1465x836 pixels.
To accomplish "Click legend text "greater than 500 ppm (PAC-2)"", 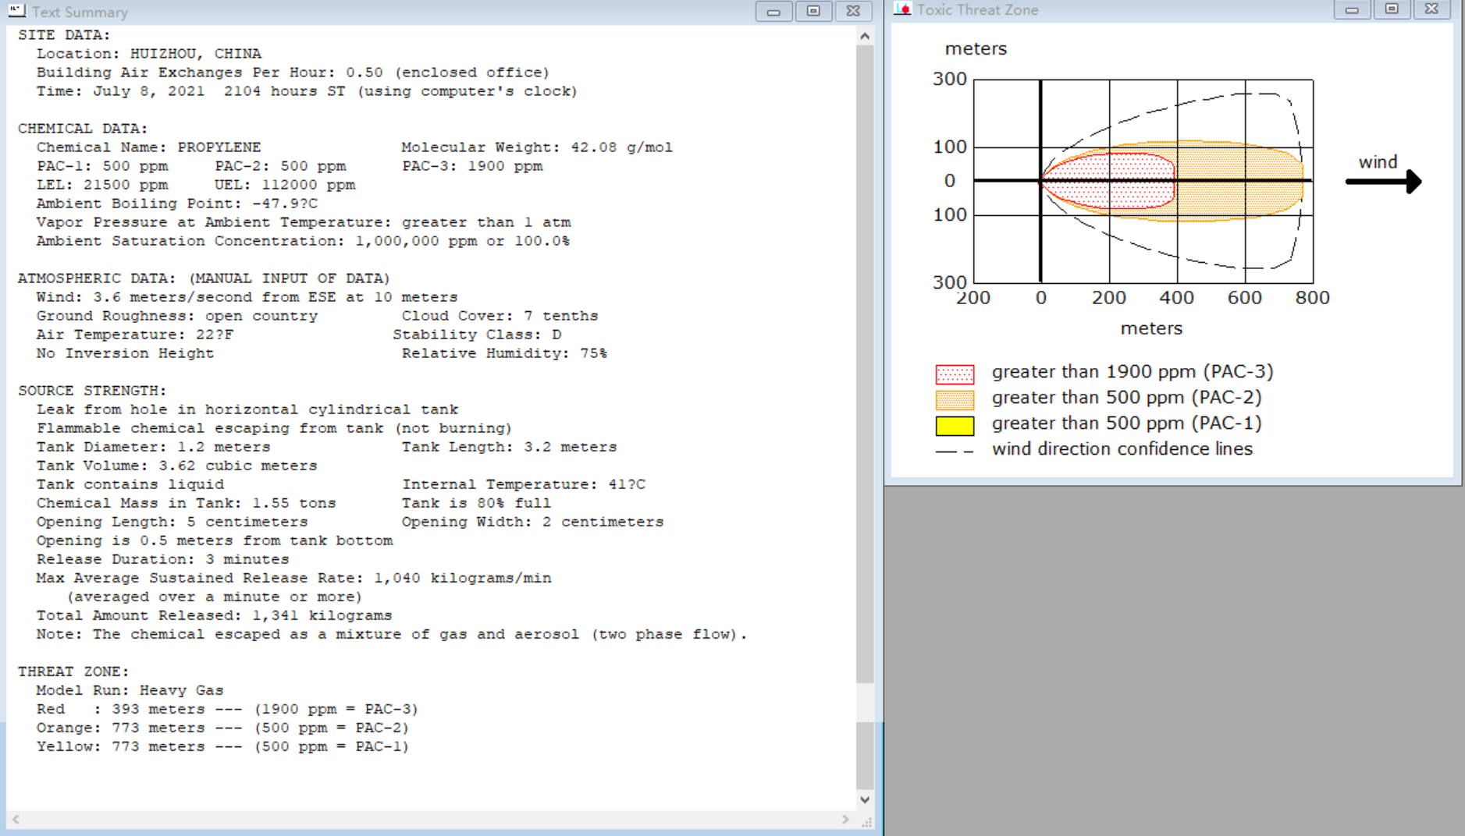I will [x=1127, y=398].
